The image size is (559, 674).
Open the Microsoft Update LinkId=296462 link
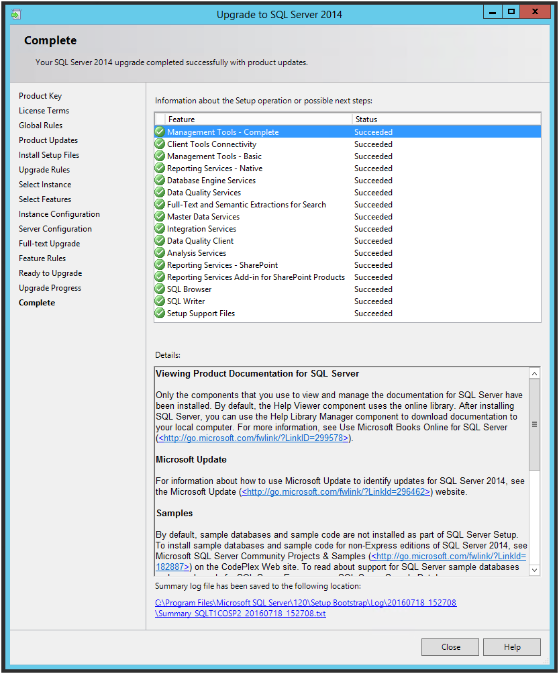pos(336,492)
